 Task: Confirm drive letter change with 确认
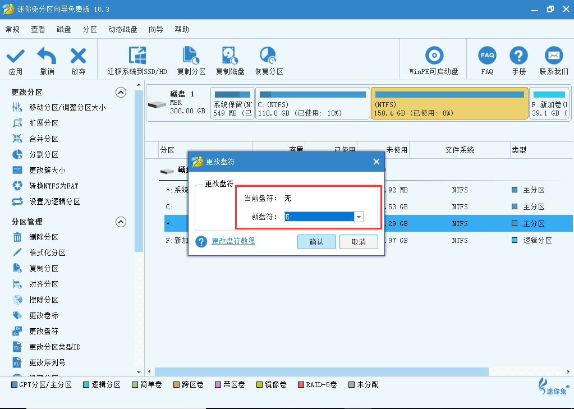click(x=316, y=242)
